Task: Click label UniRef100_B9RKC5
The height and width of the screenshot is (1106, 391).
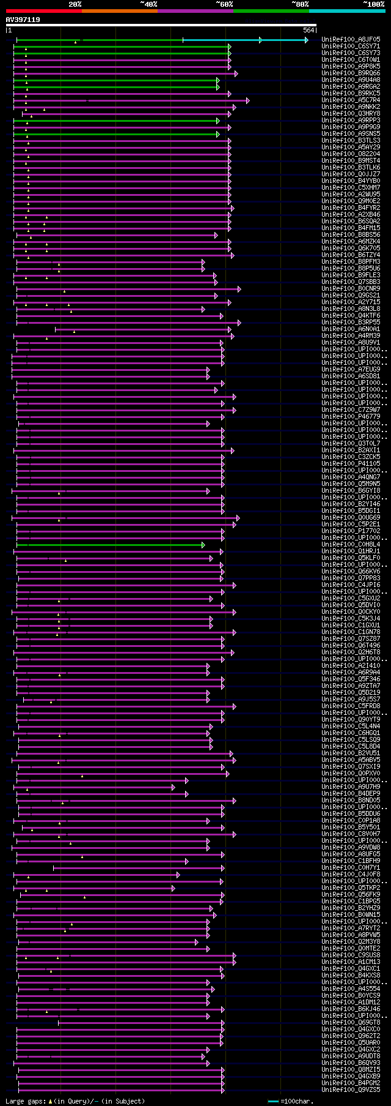Action: click(x=351, y=94)
